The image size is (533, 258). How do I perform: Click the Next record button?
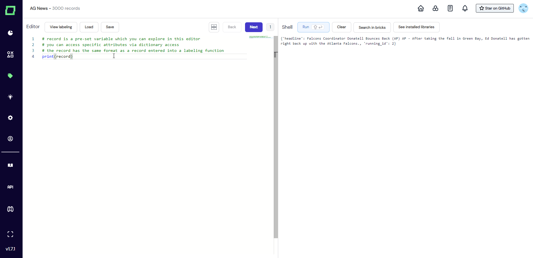[x=254, y=27]
